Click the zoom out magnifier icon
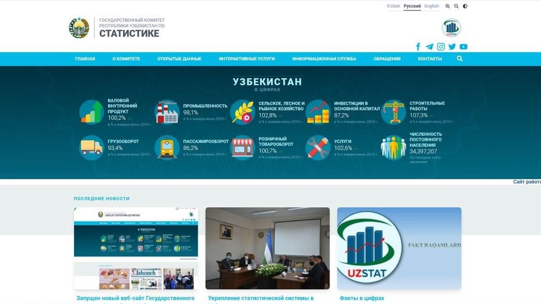The image size is (541, 304). (456, 7)
